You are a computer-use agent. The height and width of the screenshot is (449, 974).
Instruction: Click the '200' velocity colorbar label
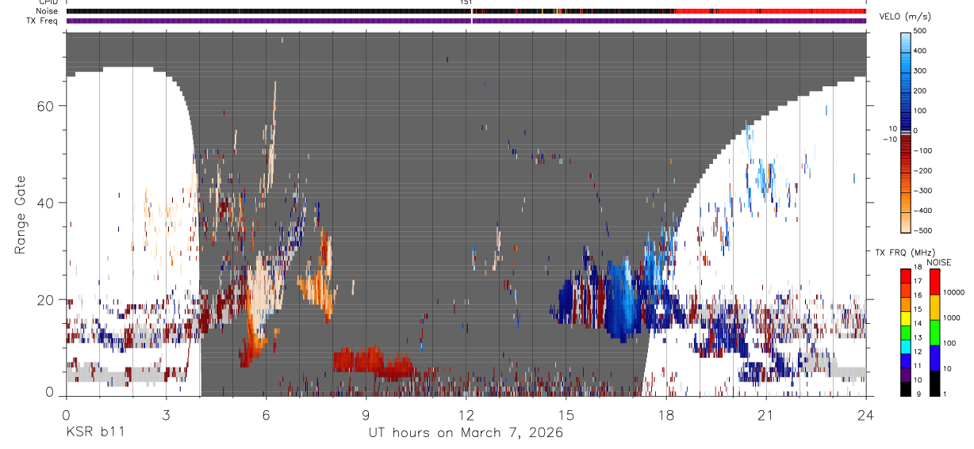pos(920,90)
